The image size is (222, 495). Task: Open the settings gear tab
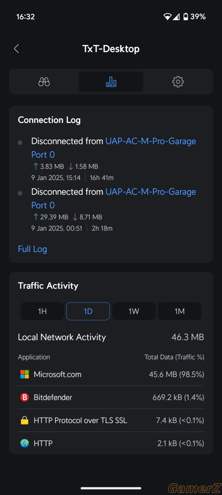pos(178,82)
